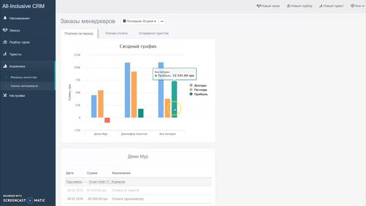
Task: Click Дженифер Анистон's orange expense bar
Action: click(x=134, y=94)
